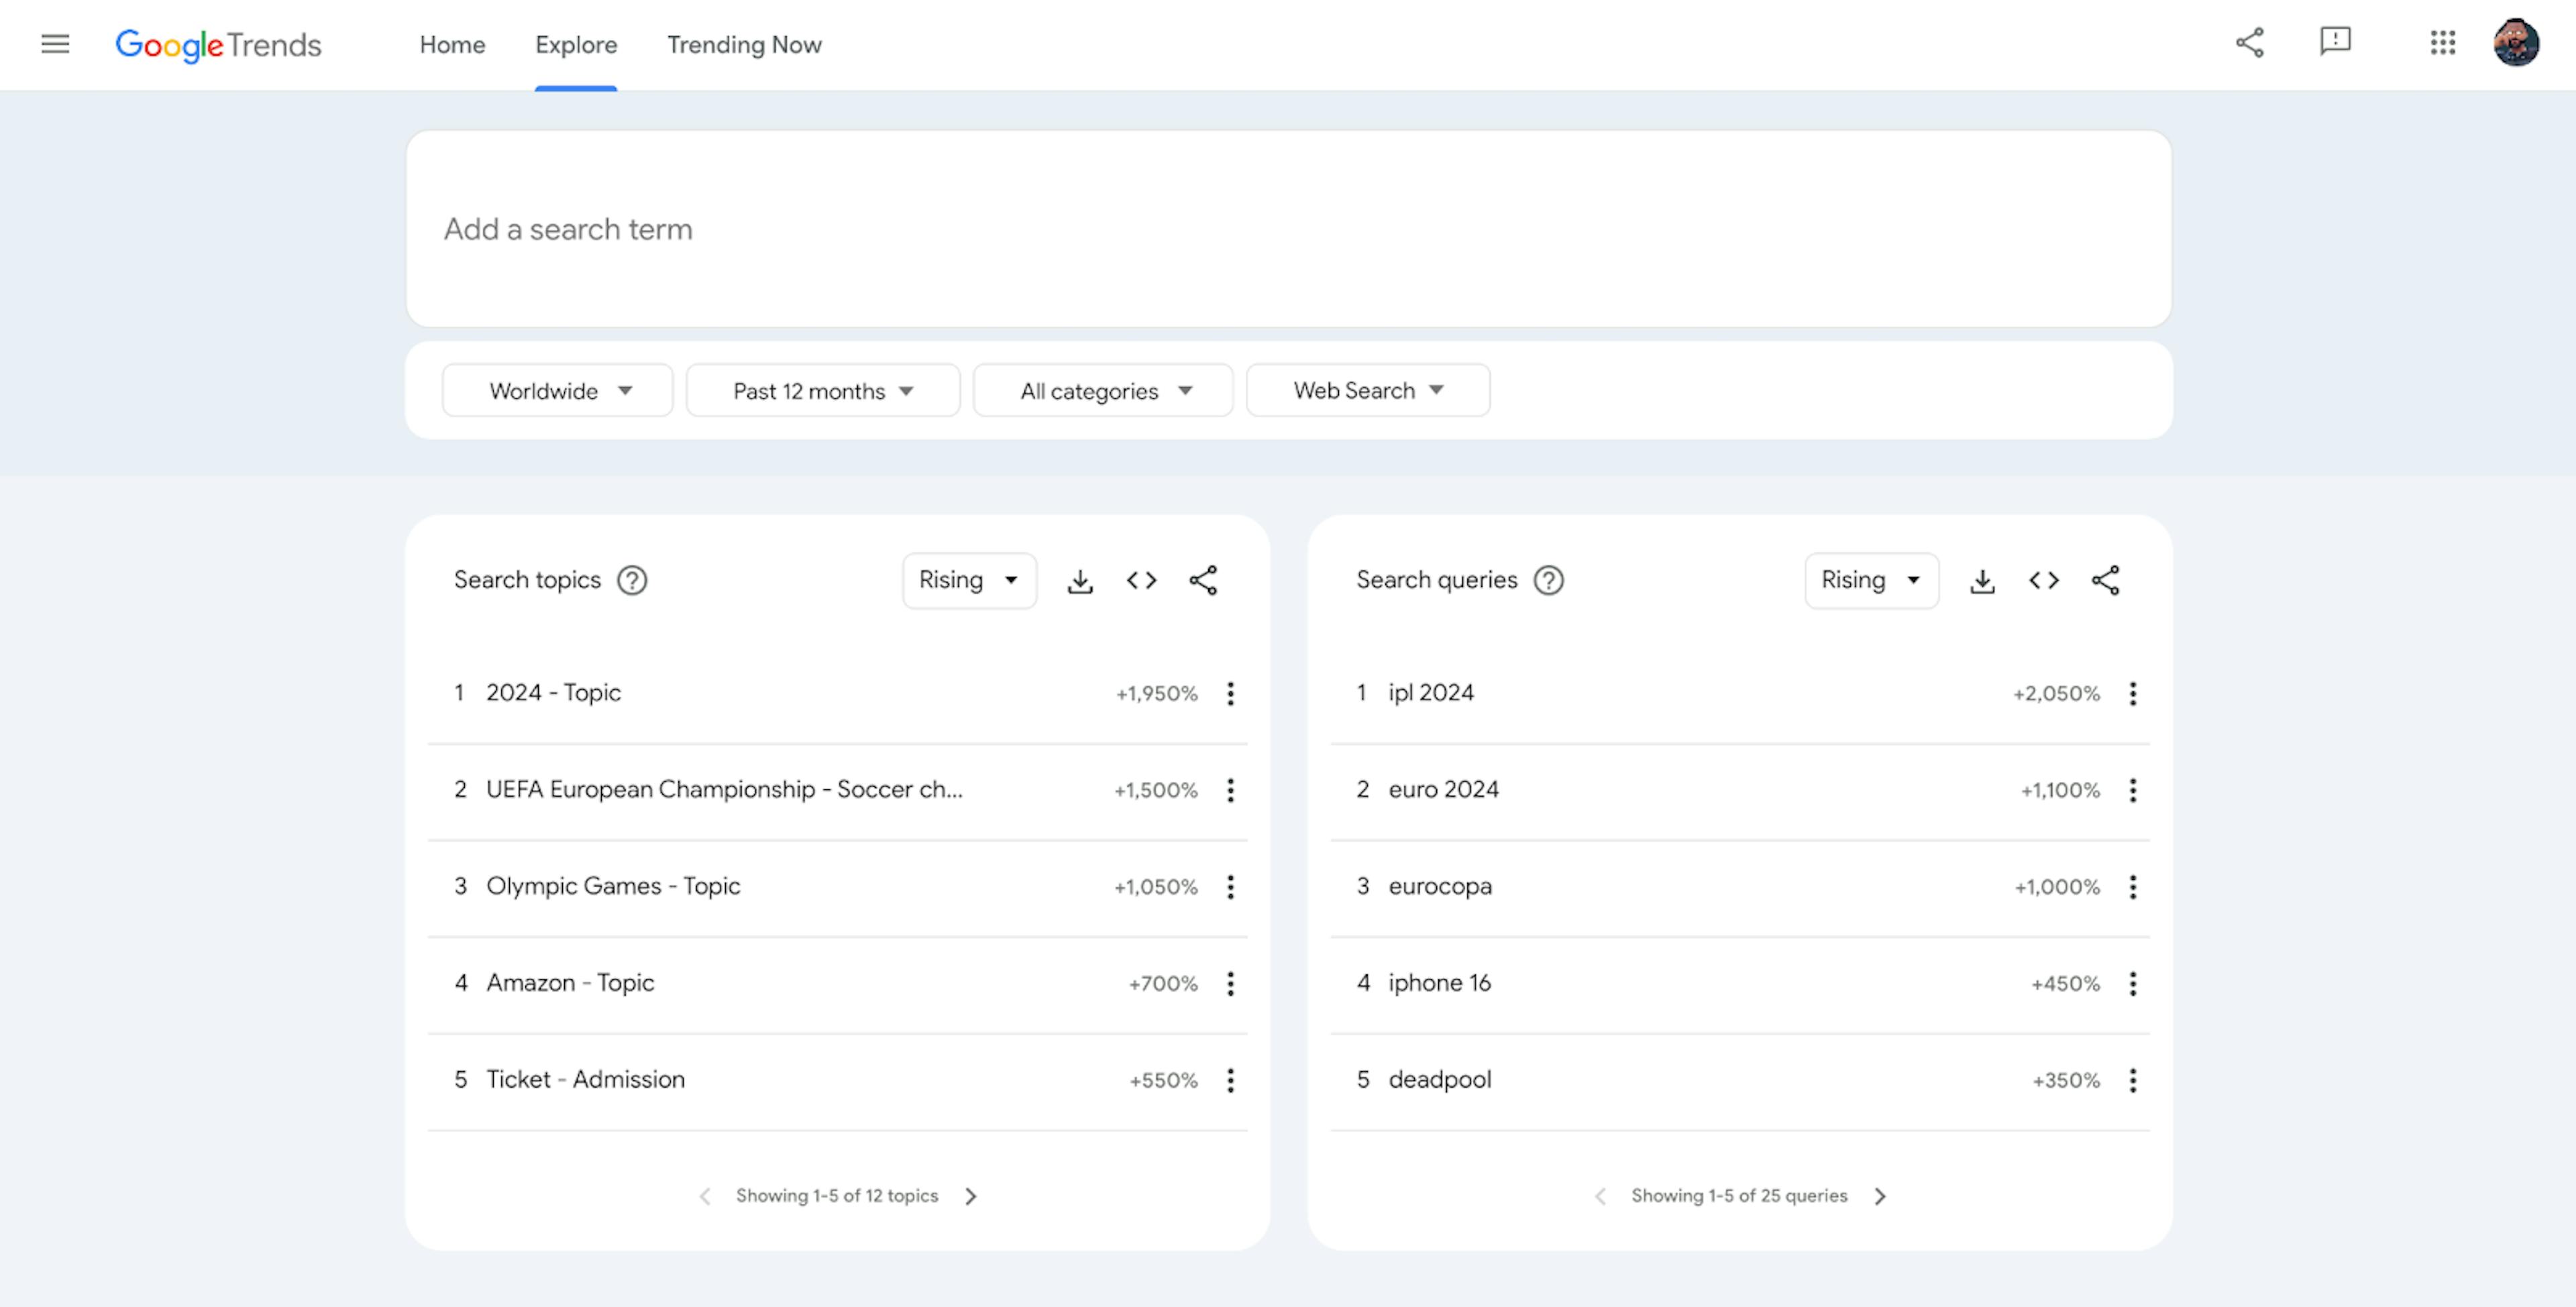2576x1307 pixels.
Task: Open the Trending Now tab
Action: pyautogui.click(x=744, y=44)
